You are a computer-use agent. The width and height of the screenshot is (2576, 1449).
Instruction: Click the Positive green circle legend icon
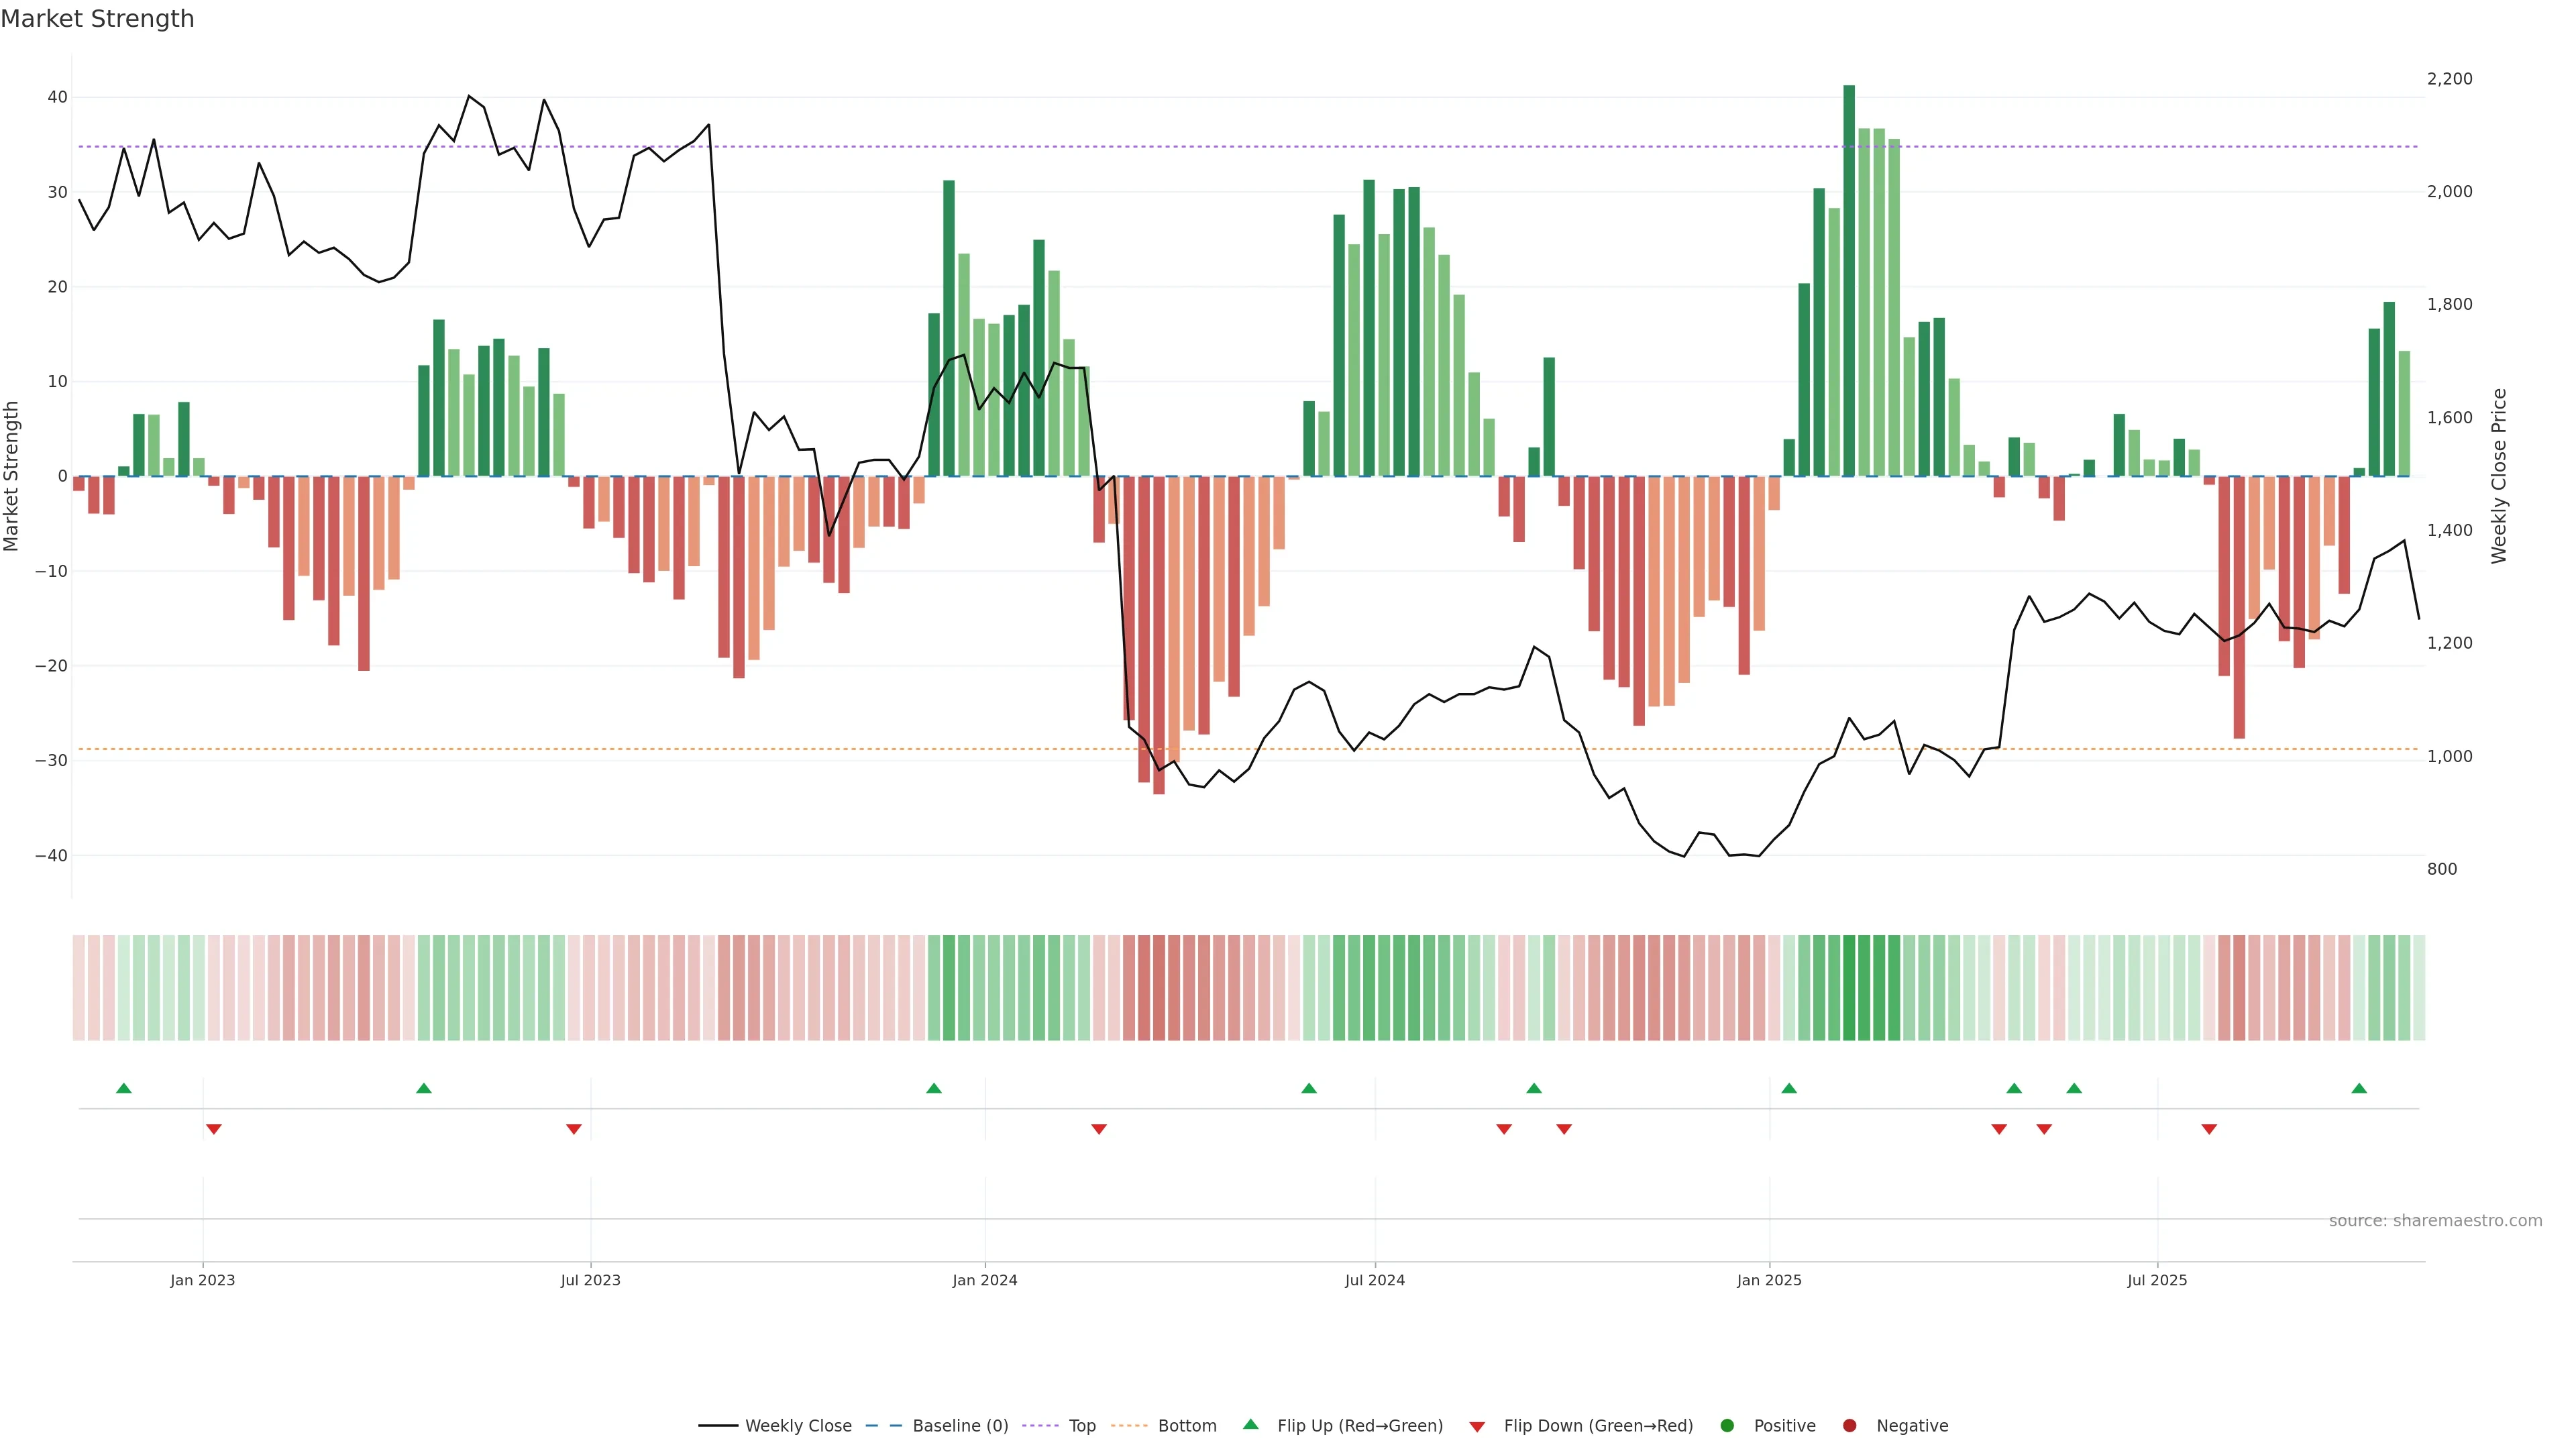coord(1727,1426)
